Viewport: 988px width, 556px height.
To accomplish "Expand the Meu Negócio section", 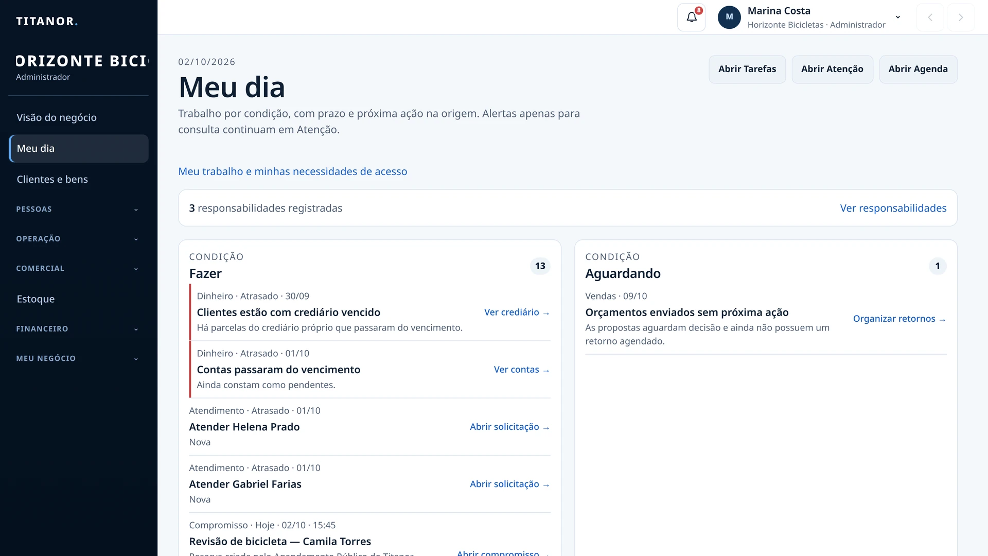I will tap(78, 359).
